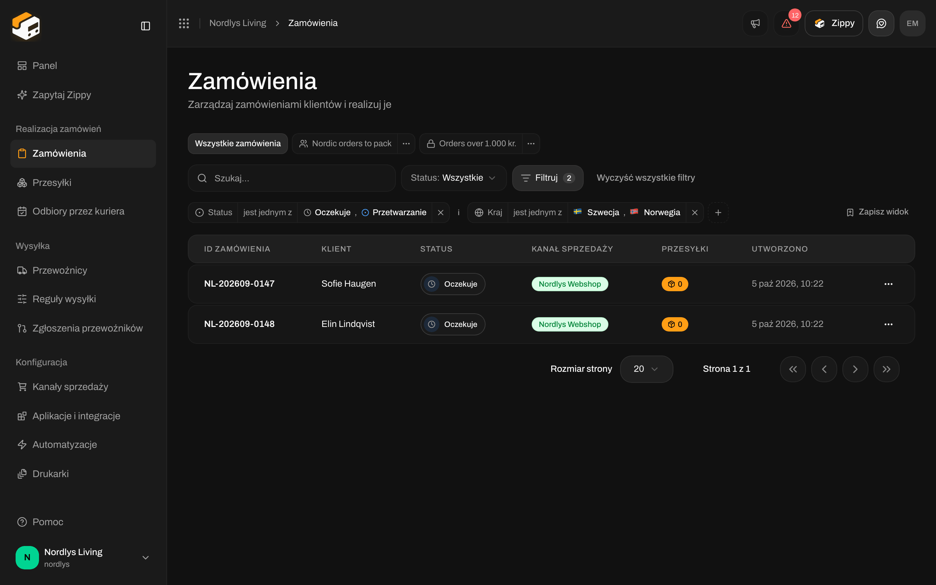
Task: Open row actions for order NL-202609-0148
Action: (x=889, y=324)
